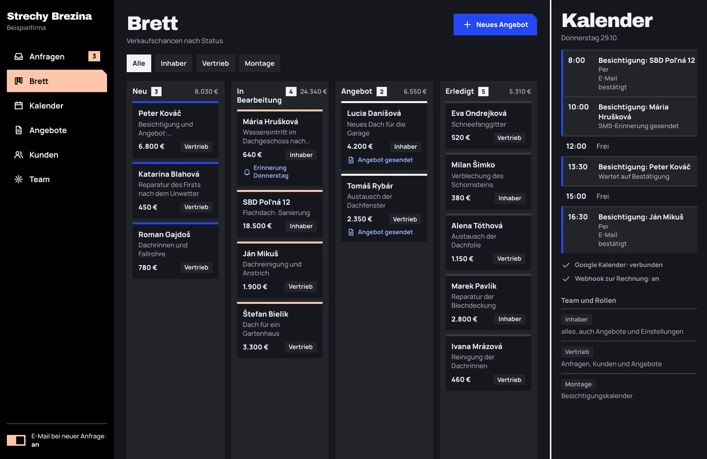Viewport: 707px width, 459px height.
Task: Click the Anfragen inbox icon
Action: pos(19,56)
